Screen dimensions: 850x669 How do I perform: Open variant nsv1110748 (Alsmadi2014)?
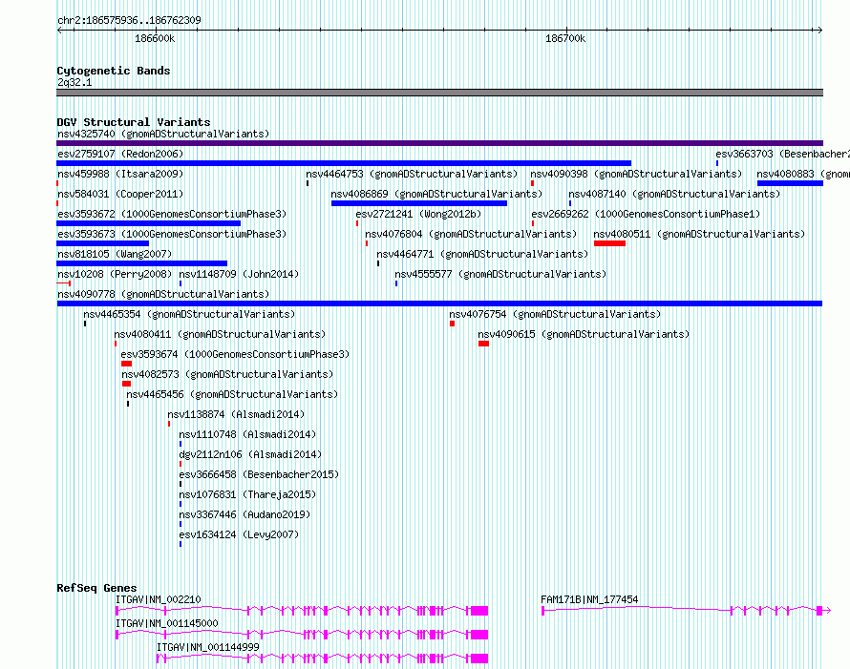[x=247, y=434]
